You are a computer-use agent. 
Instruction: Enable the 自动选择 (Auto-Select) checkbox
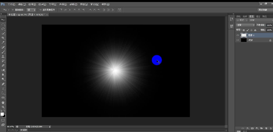12,10
